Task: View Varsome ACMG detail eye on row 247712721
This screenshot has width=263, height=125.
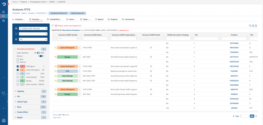Action: click(151, 57)
